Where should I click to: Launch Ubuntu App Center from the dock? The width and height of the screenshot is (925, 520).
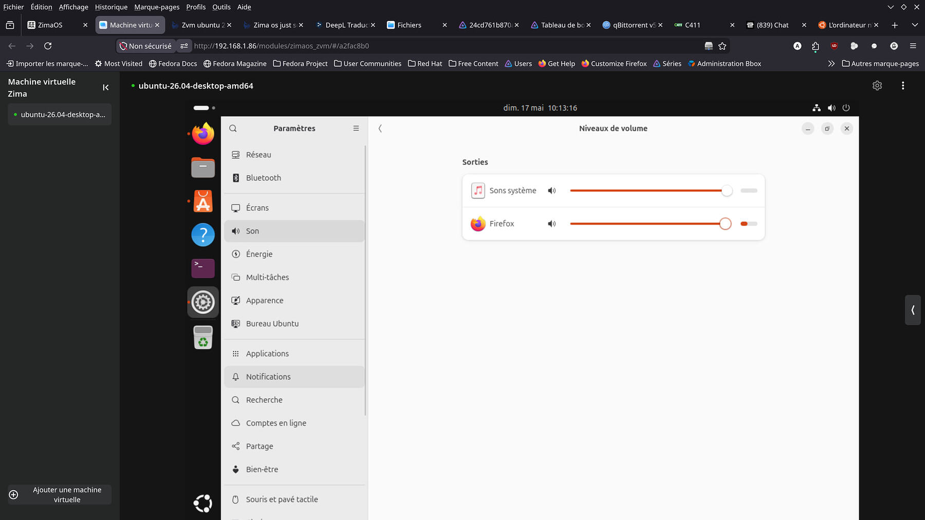[203, 201]
